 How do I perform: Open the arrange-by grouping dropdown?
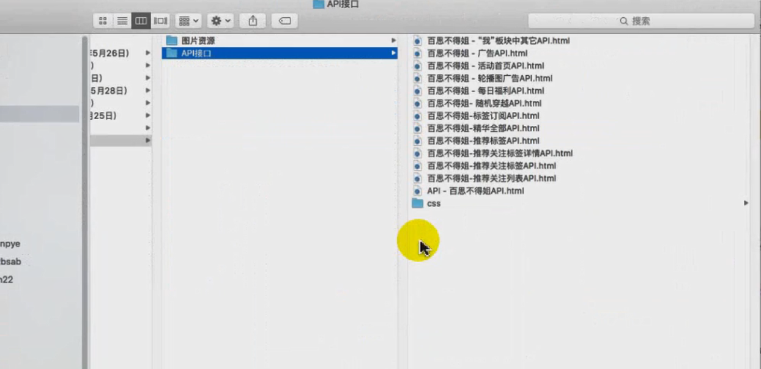coord(188,21)
